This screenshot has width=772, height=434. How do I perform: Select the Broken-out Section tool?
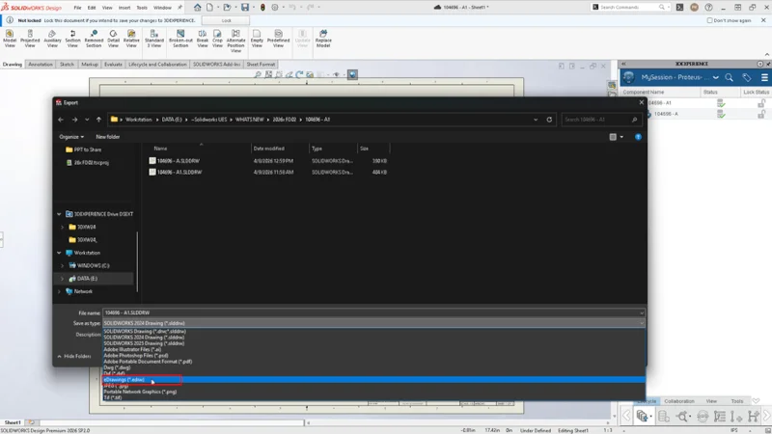click(x=180, y=39)
